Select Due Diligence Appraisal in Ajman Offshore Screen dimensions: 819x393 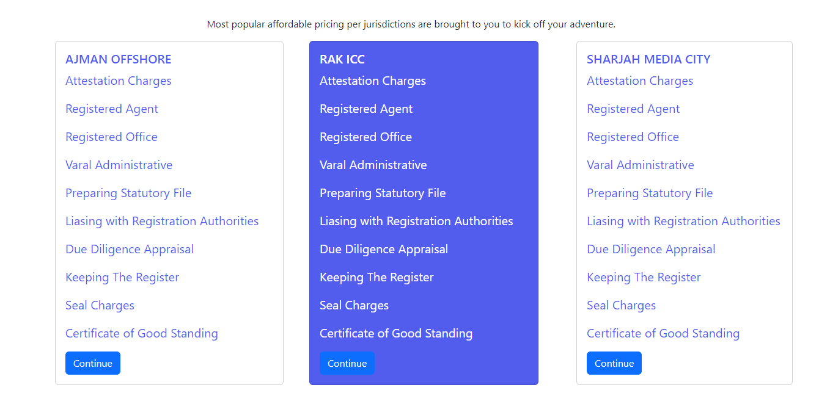129,249
